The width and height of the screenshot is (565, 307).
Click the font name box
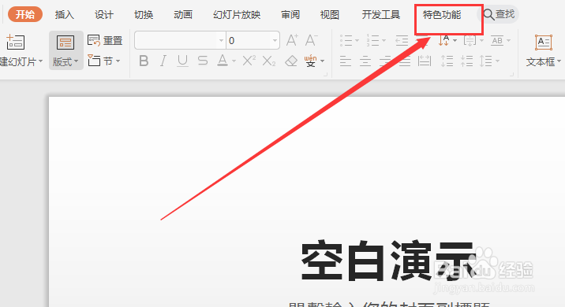click(176, 40)
